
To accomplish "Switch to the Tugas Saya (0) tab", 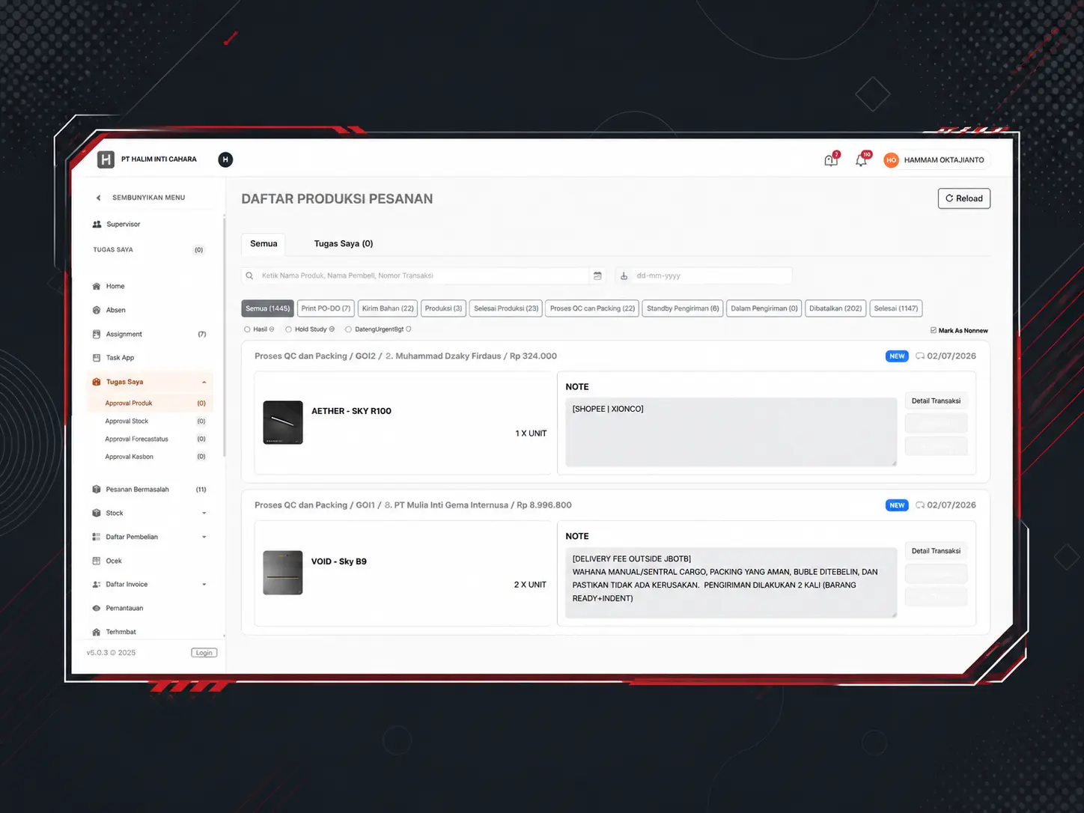I will tap(344, 243).
